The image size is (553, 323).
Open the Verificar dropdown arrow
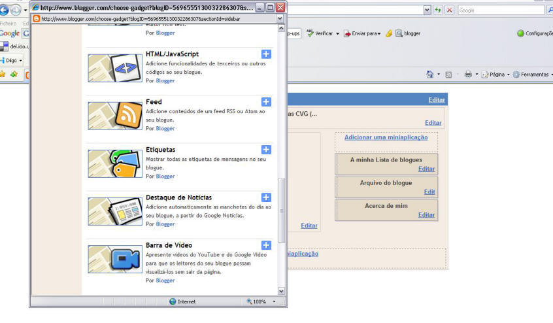coord(337,34)
